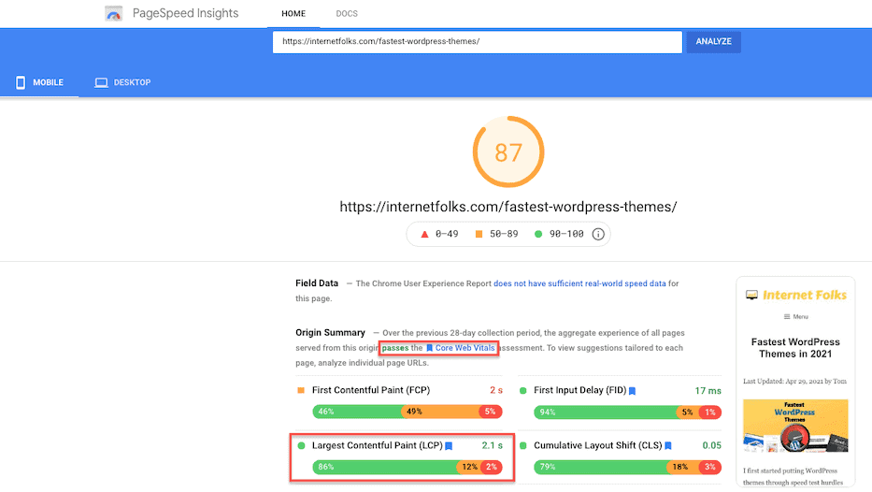The image size is (872, 492).
Task: Click the CLS distribution bar's 79% segment
Action: pyautogui.click(x=600, y=467)
